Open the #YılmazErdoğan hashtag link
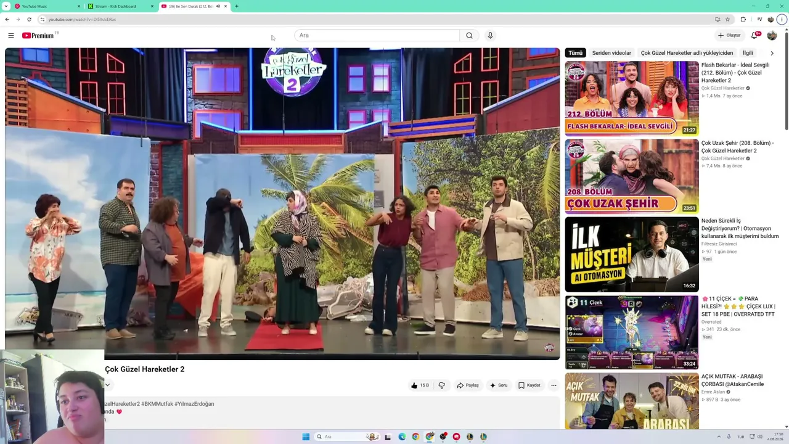 (194, 404)
